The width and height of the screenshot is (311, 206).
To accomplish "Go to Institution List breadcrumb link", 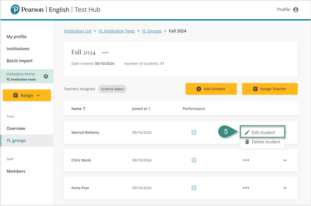I will pos(78,31).
